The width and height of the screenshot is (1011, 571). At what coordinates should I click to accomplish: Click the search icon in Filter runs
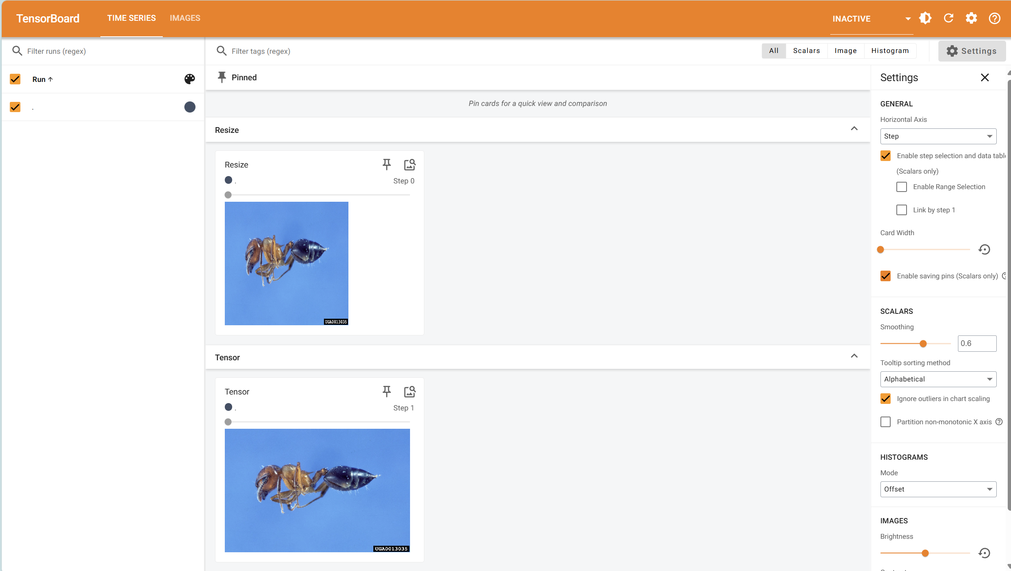[17, 51]
